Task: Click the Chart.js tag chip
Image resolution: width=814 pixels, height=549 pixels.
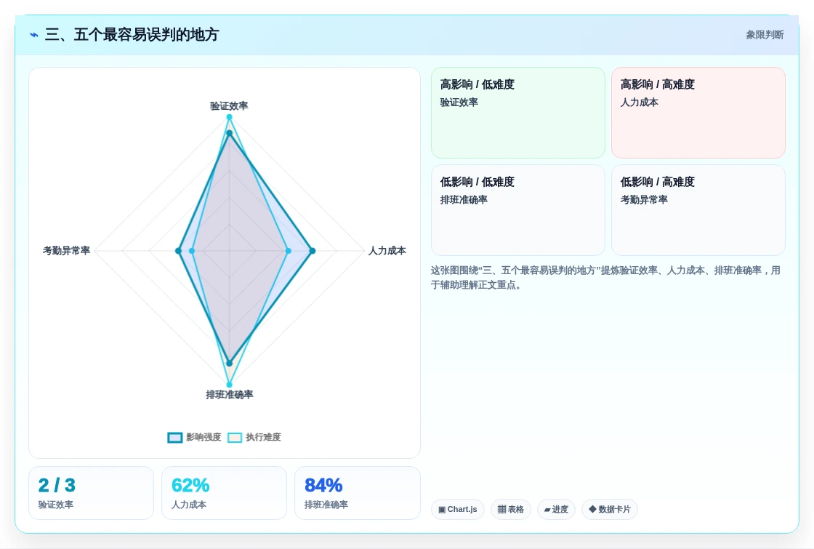Action: pos(457,510)
